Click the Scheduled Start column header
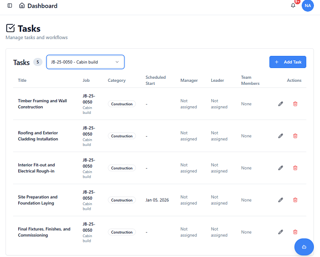The width and height of the screenshot is (320, 257). coord(155,80)
